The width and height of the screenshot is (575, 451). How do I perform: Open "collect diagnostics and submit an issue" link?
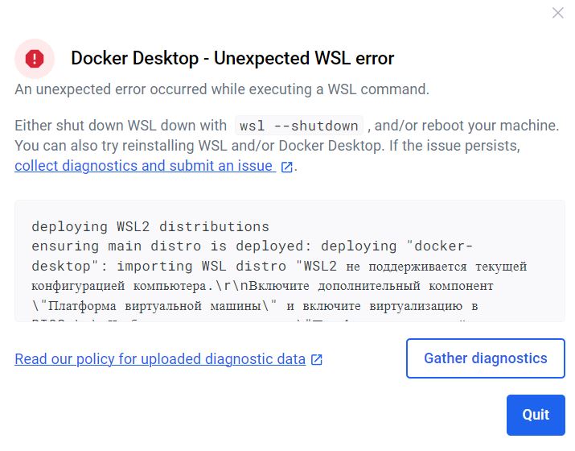pos(143,167)
